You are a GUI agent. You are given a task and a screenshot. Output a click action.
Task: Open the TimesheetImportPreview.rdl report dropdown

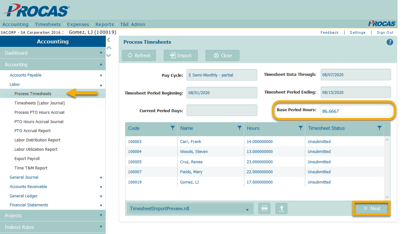[191, 209]
